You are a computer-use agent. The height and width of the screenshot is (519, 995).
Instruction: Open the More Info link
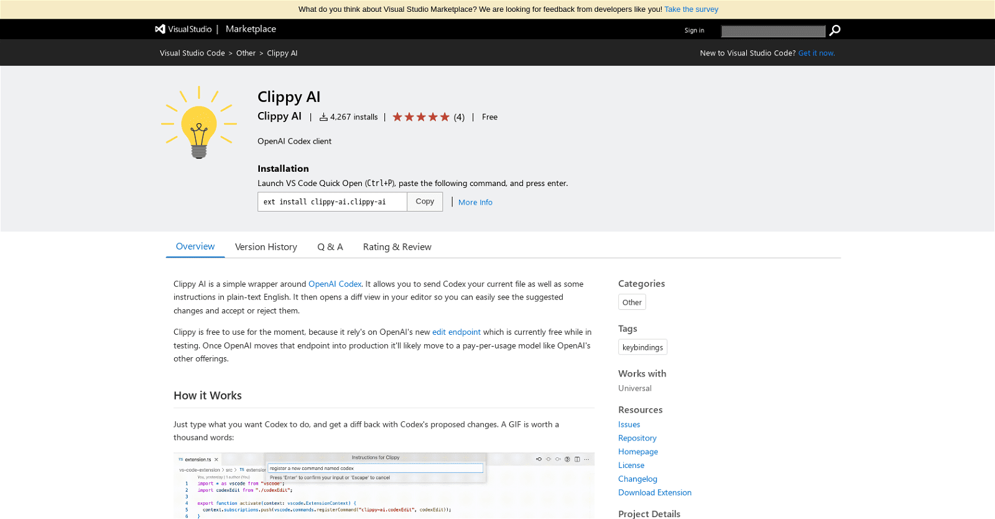[x=475, y=202]
